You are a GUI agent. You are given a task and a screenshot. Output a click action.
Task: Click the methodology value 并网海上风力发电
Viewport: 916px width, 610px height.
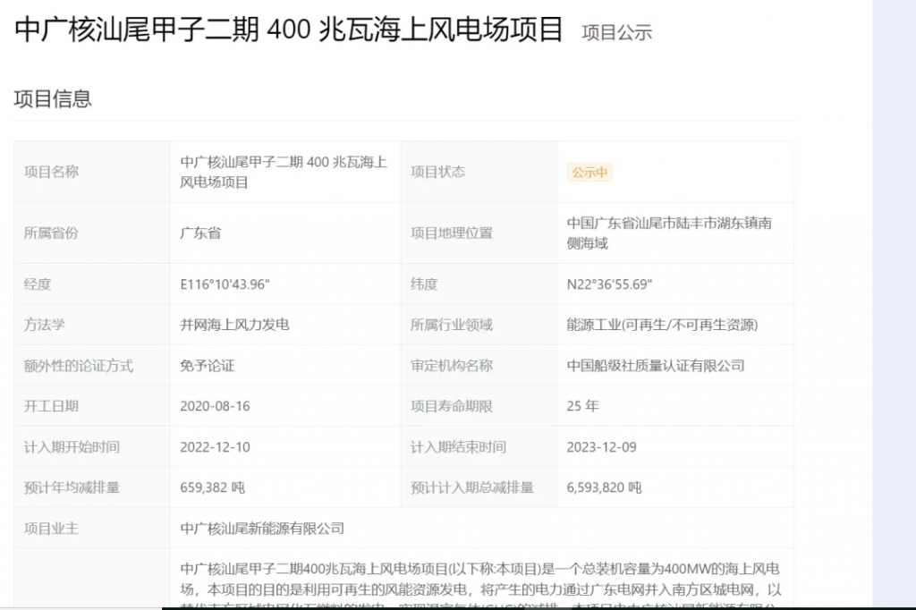(x=234, y=325)
